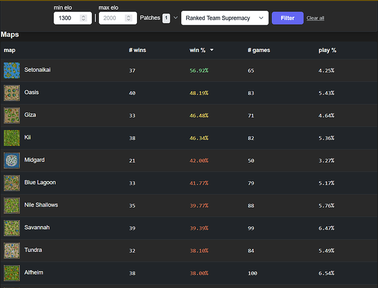
Task: Open the Savannah map thumbnail
Action: click(x=12, y=228)
